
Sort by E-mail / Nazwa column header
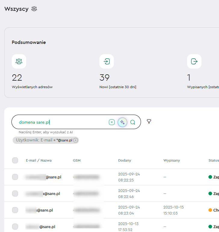(x=39, y=160)
